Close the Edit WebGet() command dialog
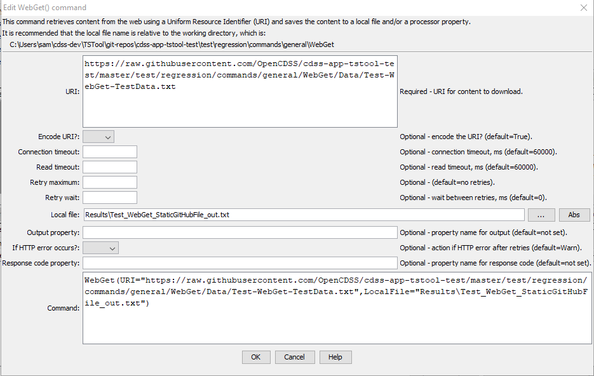The image size is (594, 376). 584,8
